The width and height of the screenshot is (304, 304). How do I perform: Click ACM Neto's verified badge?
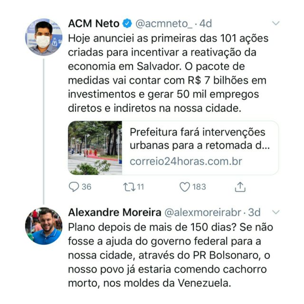127,23
